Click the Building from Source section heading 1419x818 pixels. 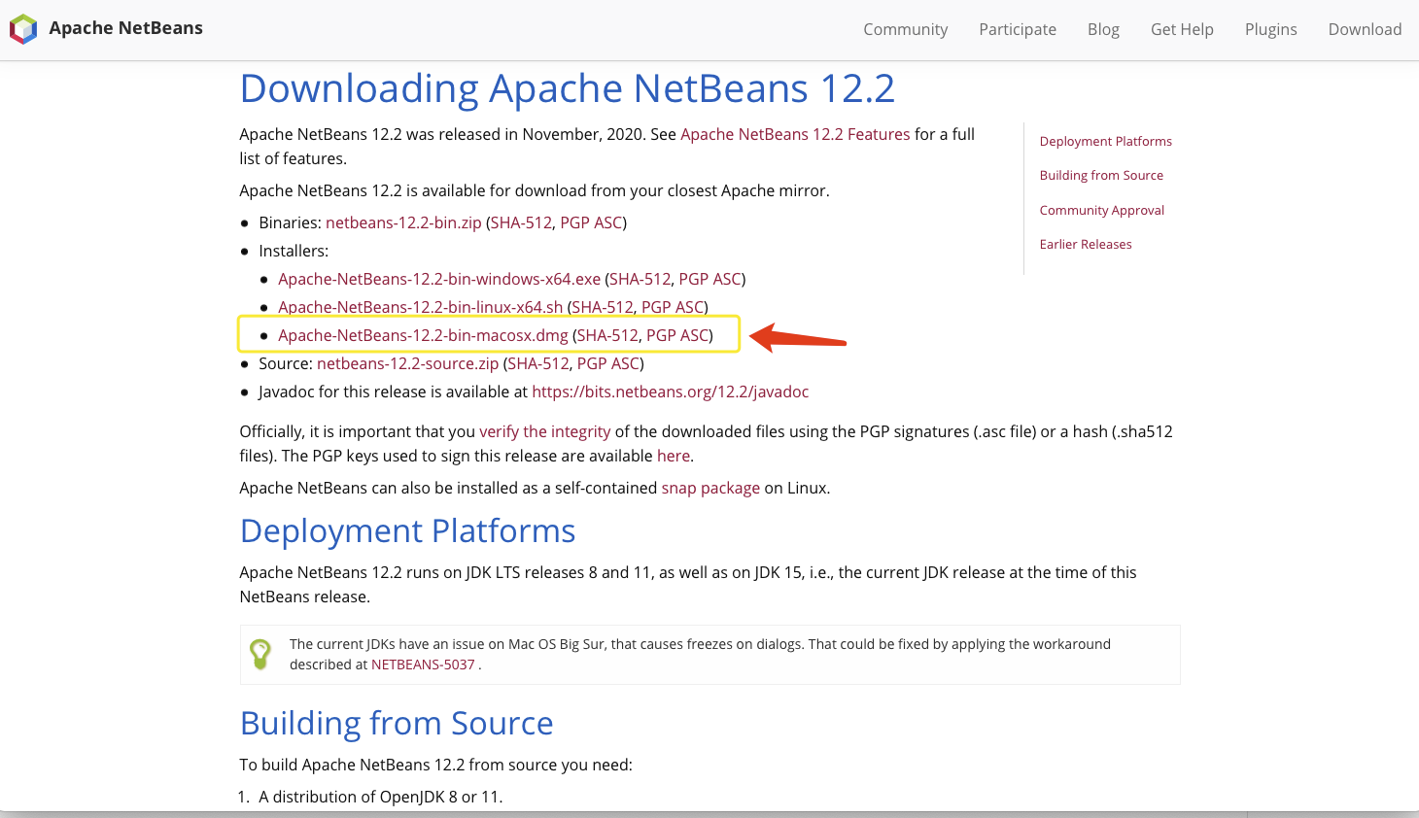click(x=397, y=724)
